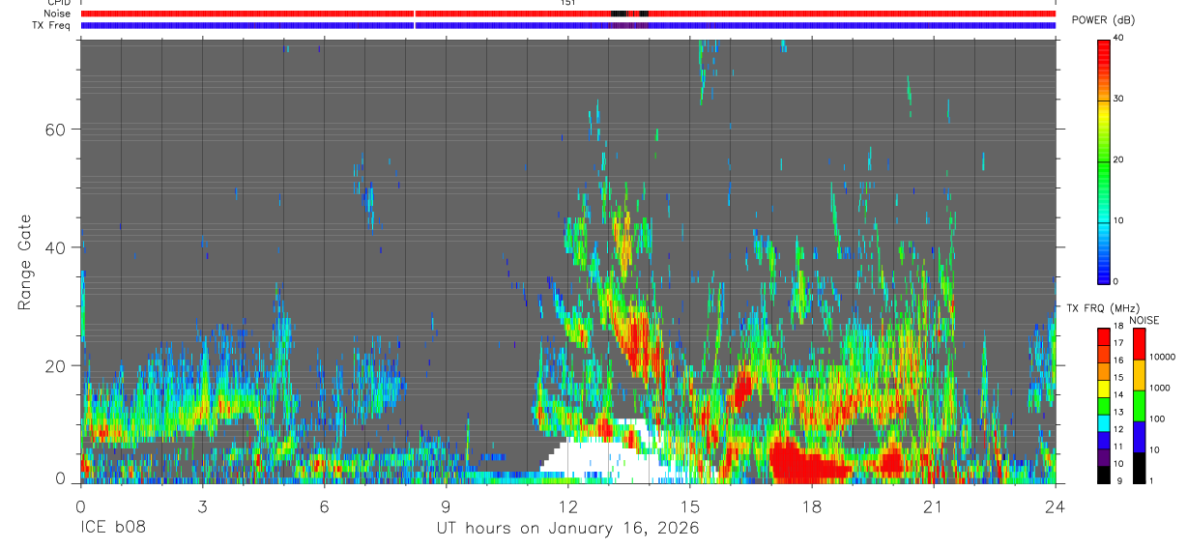This screenshot has height=548, width=1187.
Task: Click the 6 tick on UT hours axis
Action: click(324, 506)
